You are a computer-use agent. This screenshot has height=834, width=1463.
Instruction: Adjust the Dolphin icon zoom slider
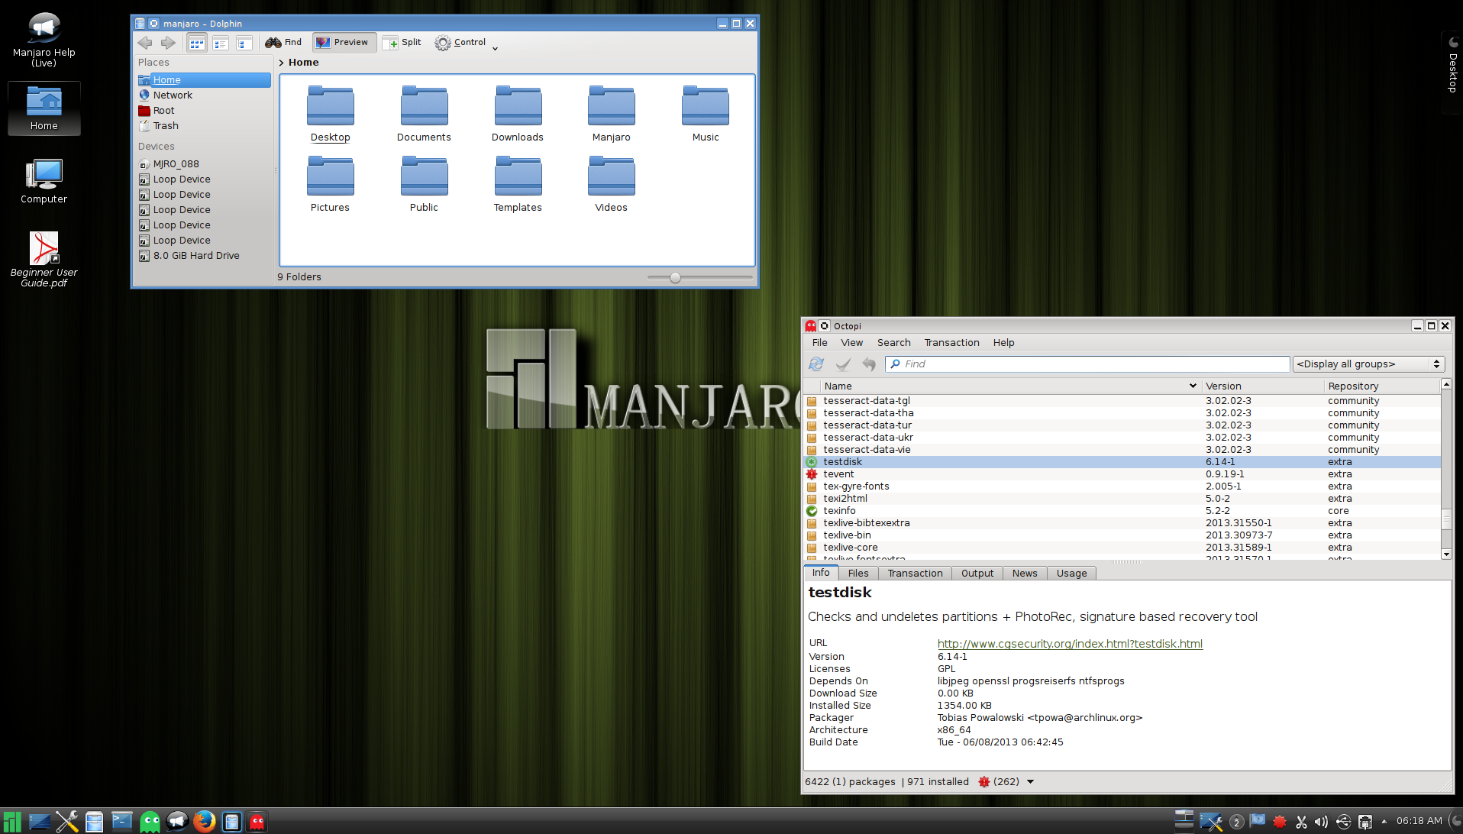[675, 277]
